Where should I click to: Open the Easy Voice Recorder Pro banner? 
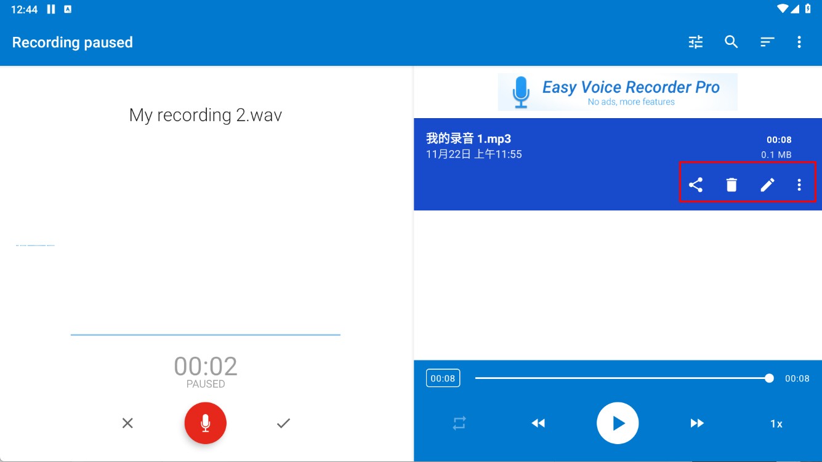617,92
